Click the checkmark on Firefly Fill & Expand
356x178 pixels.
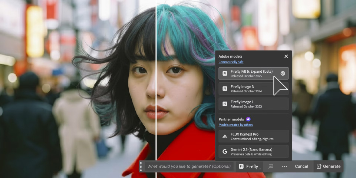click(283, 73)
